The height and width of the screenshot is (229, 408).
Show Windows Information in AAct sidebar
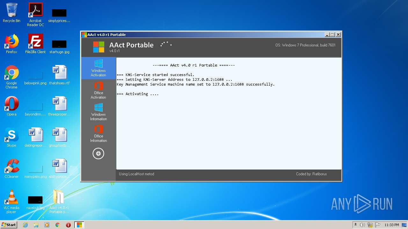pos(98,112)
